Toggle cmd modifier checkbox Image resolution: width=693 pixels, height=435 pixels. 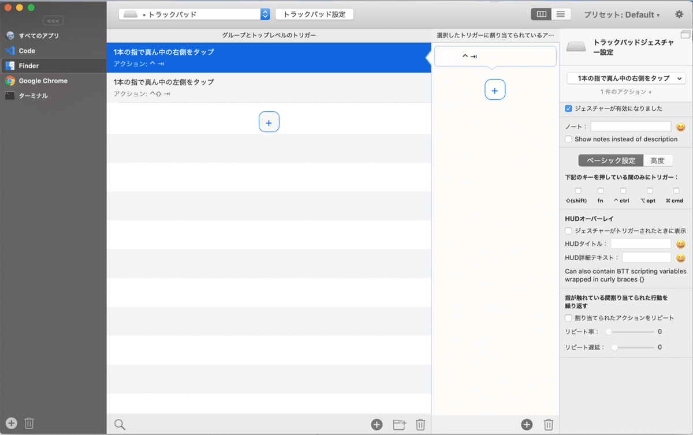[x=676, y=190]
